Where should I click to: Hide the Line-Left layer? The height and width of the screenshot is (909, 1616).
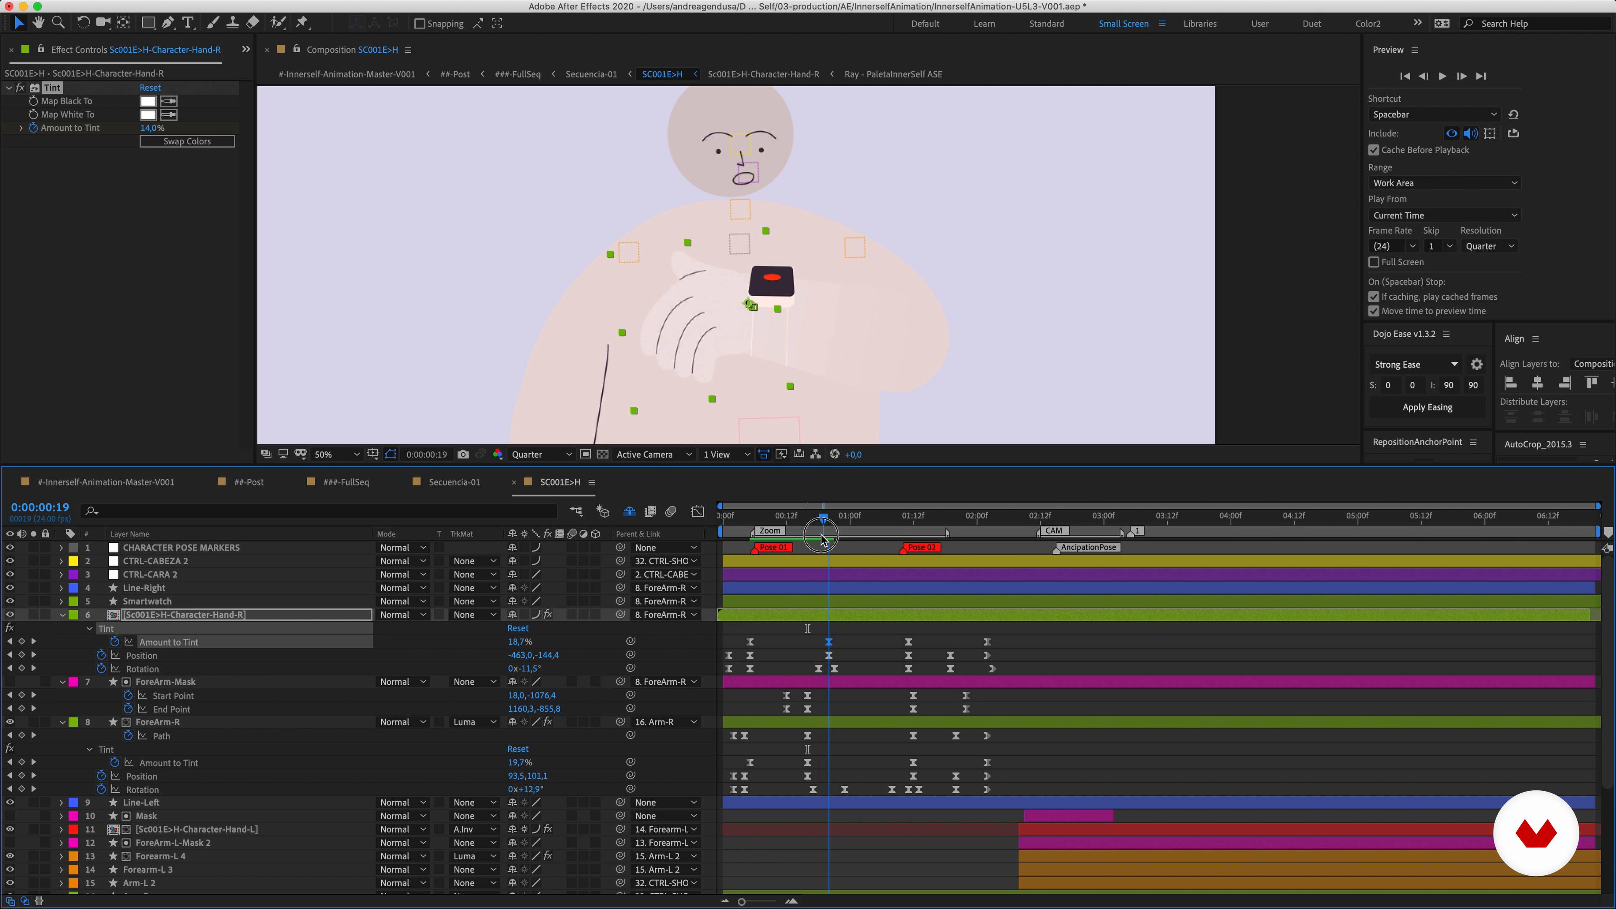click(9, 803)
